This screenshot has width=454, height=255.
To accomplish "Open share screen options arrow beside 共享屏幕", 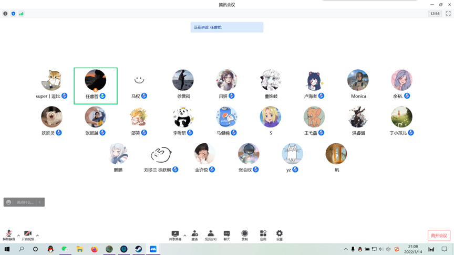I will [x=184, y=235].
